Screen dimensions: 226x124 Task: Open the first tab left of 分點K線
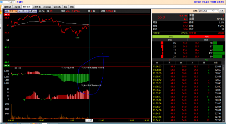click(8, 7)
